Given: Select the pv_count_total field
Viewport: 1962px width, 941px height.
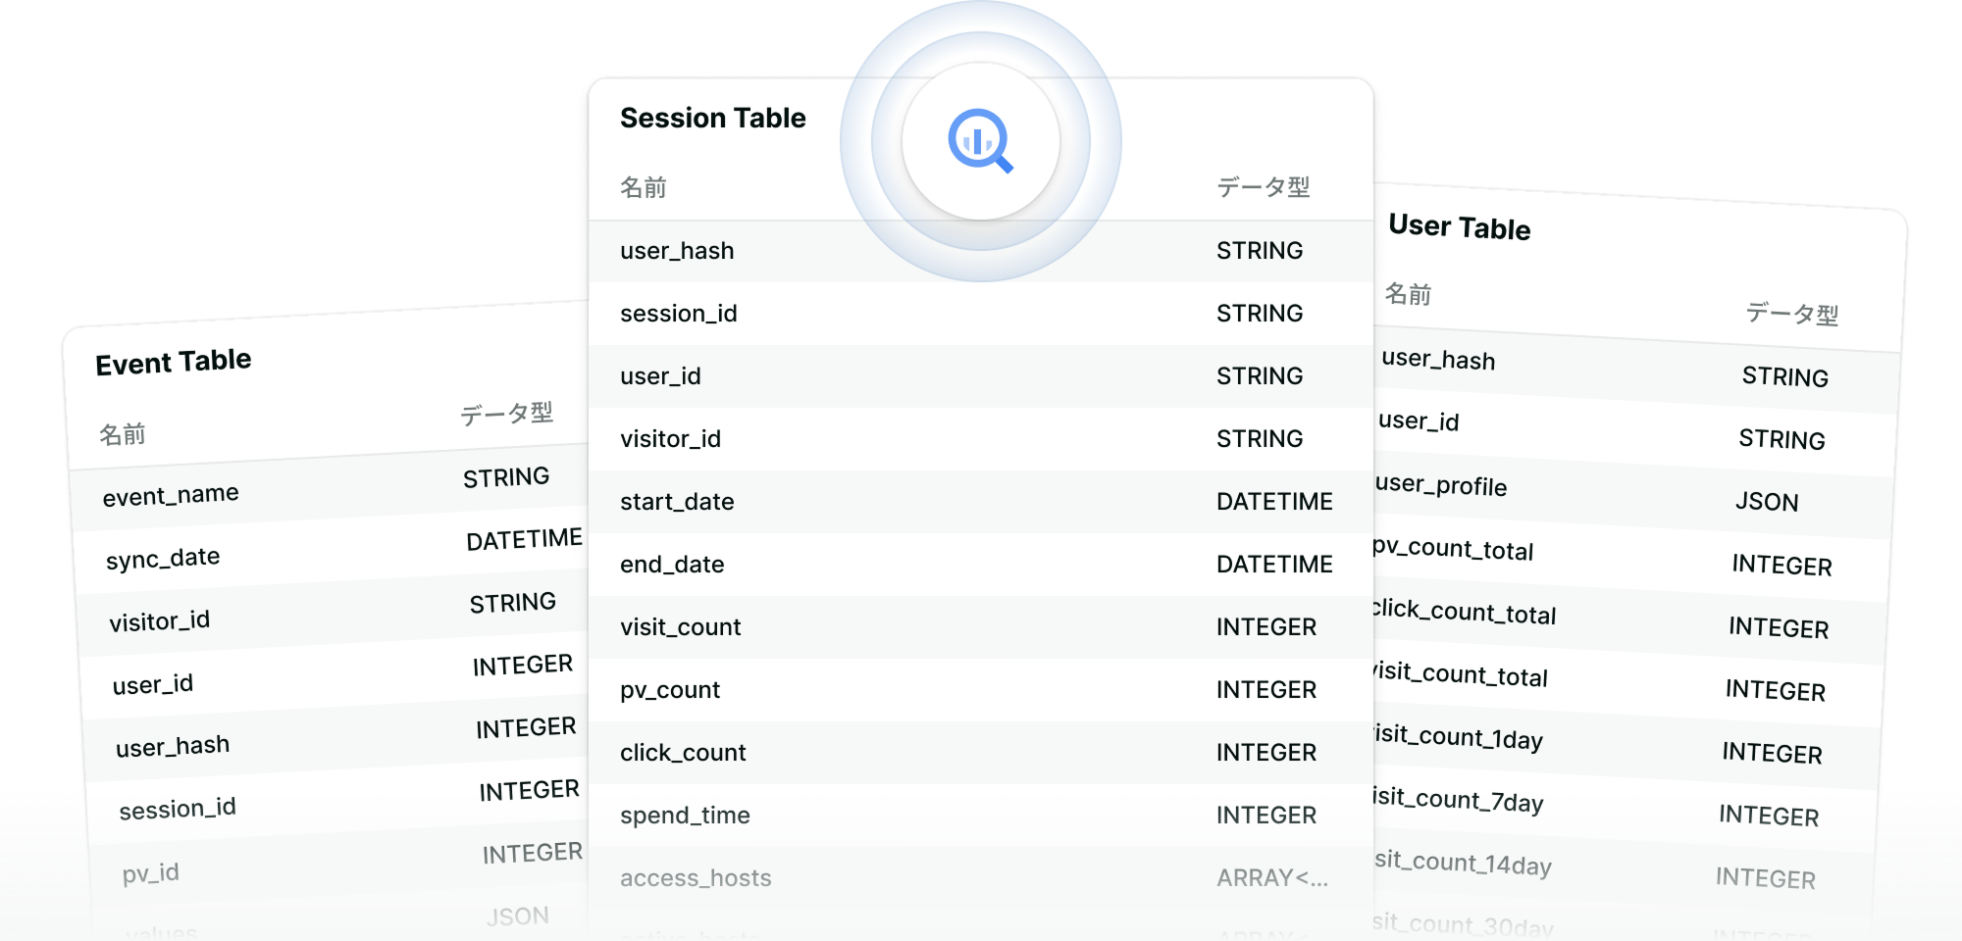Looking at the screenshot, I should [x=1453, y=549].
